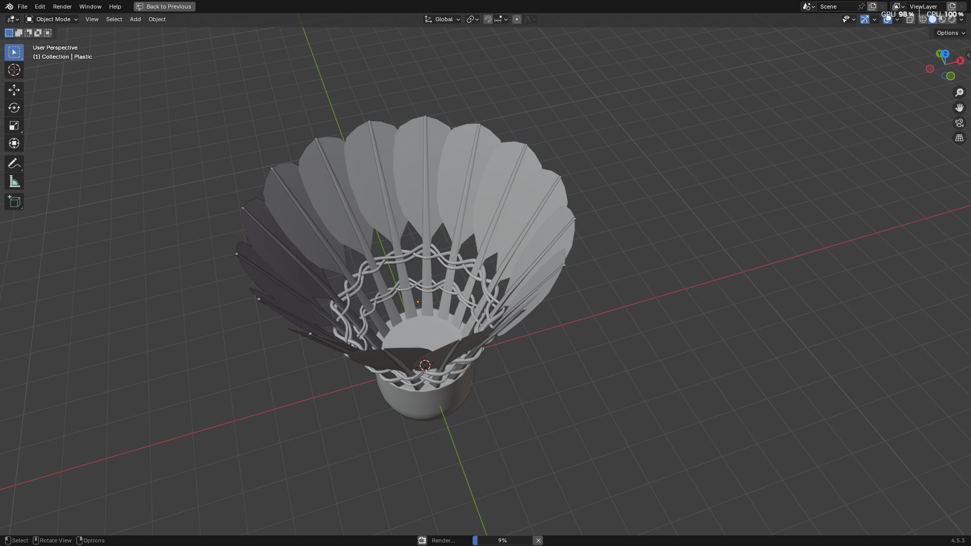The height and width of the screenshot is (546, 971).
Task: Open the Window menu
Action: pyautogui.click(x=91, y=7)
